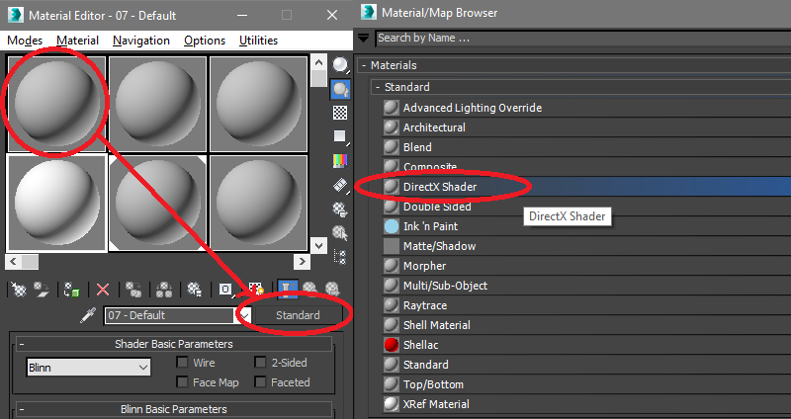Enable the 2-Sided checkbox
Screen dimensions: 791x419
click(261, 363)
